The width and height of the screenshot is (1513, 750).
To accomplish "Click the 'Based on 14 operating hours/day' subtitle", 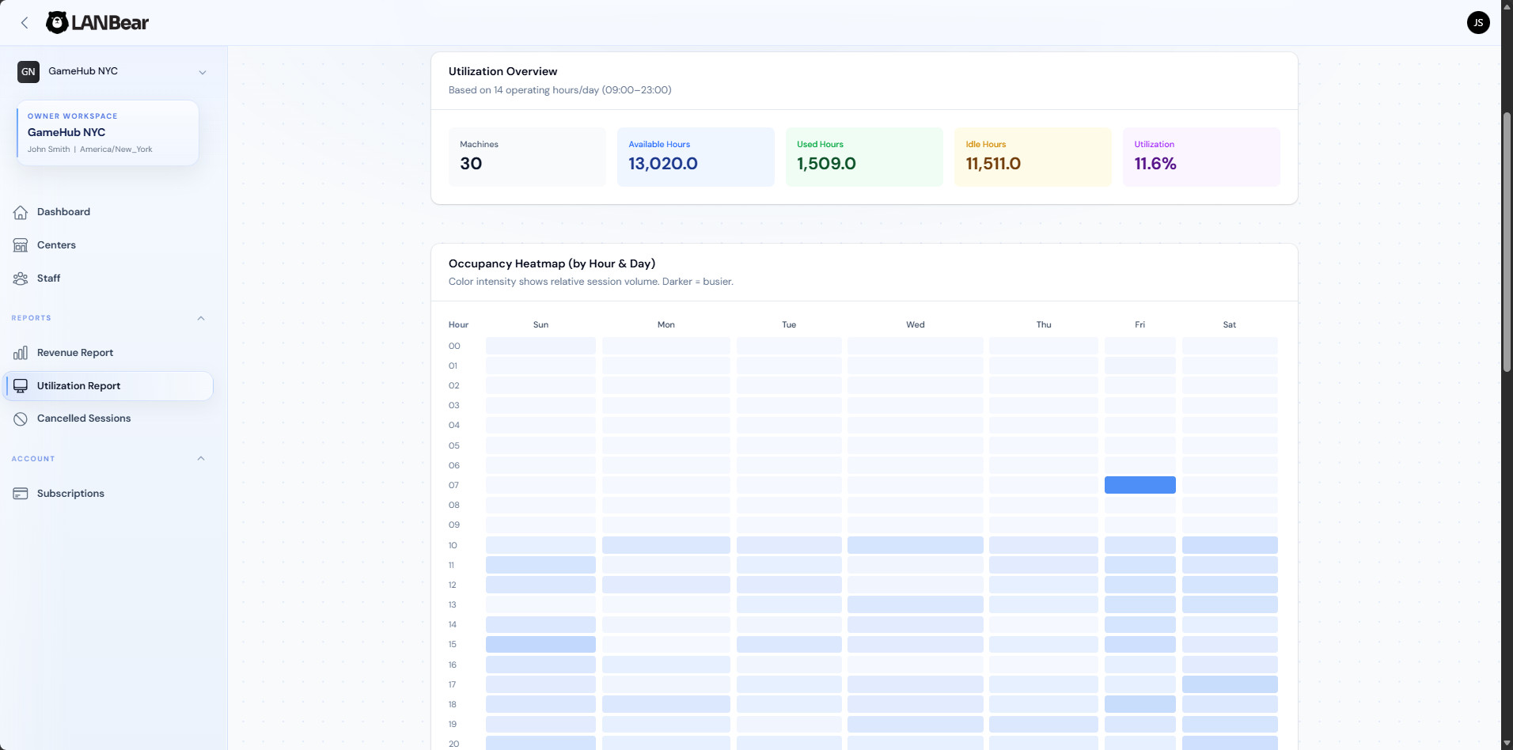I will tap(559, 90).
